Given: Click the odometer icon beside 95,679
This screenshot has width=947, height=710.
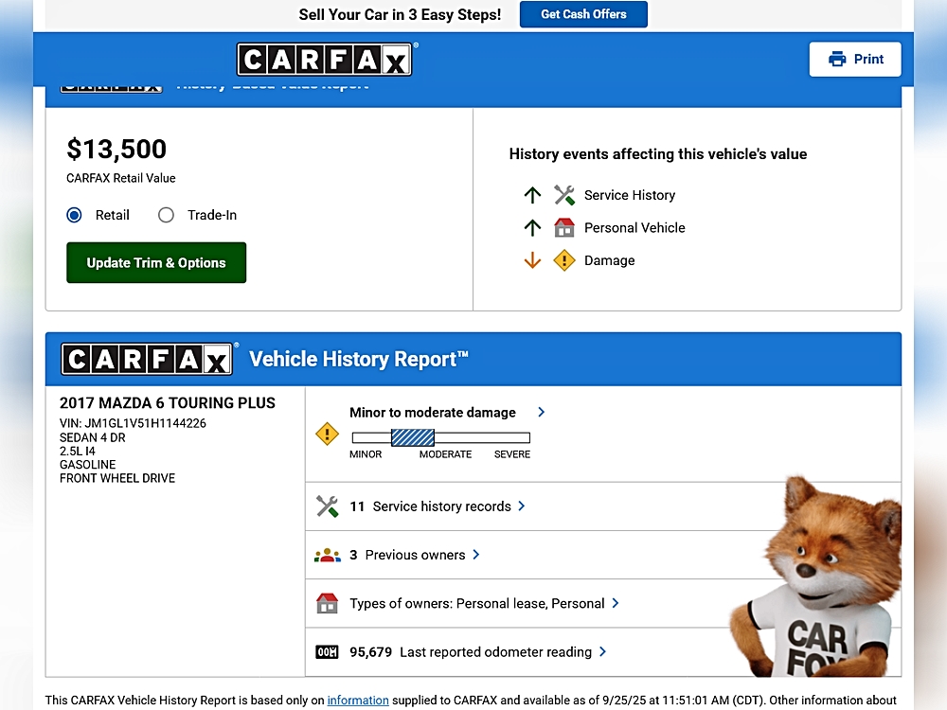Looking at the screenshot, I should point(327,652).
